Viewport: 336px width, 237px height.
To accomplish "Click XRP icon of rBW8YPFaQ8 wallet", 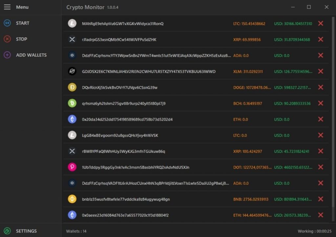I will tap(72, 151).
